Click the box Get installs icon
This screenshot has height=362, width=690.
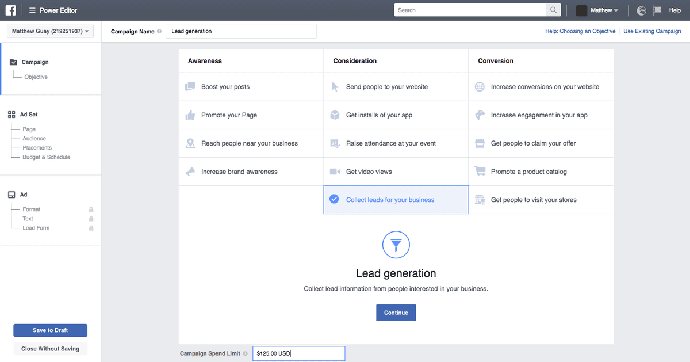pyautogui.click(x=335, y=115)
